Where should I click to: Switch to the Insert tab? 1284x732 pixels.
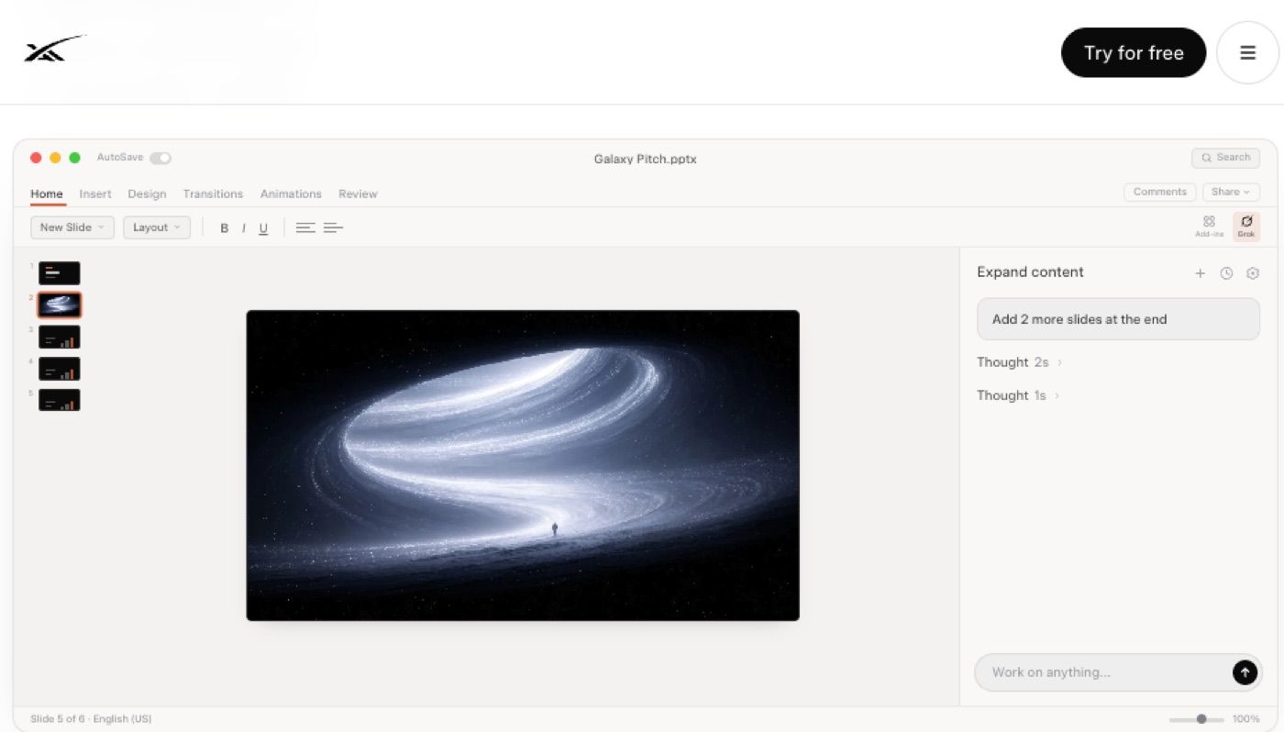coord(95,194)
